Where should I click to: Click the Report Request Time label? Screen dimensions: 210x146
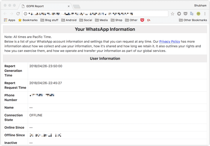click(x=15, y=85)
